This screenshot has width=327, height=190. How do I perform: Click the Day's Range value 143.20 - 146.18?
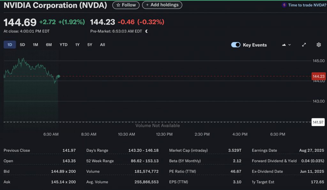[x=143, y=150]
